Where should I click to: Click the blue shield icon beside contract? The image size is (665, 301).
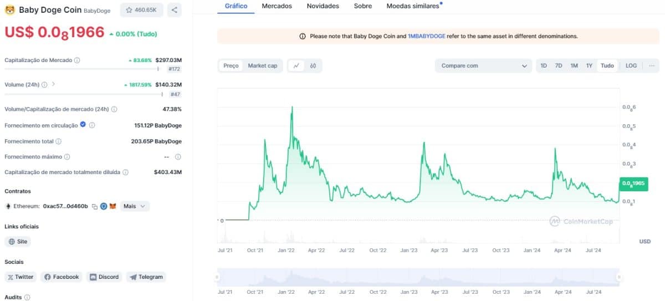[x=104, y=206]
